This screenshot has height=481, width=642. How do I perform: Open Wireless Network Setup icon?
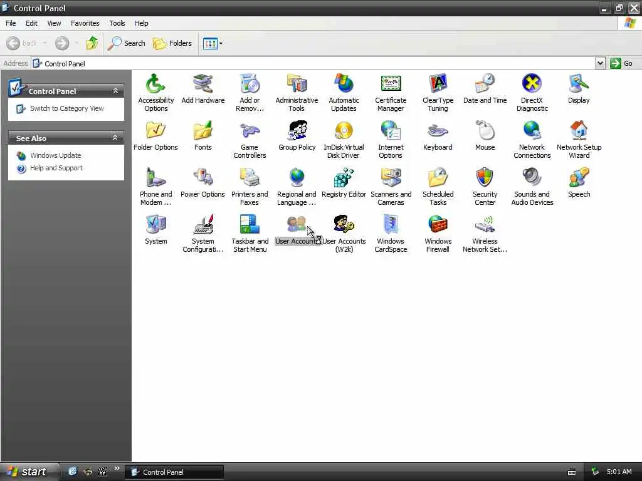(x=485, y=225)
